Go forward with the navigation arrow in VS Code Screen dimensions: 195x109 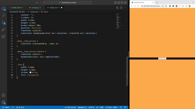point(41,2)
